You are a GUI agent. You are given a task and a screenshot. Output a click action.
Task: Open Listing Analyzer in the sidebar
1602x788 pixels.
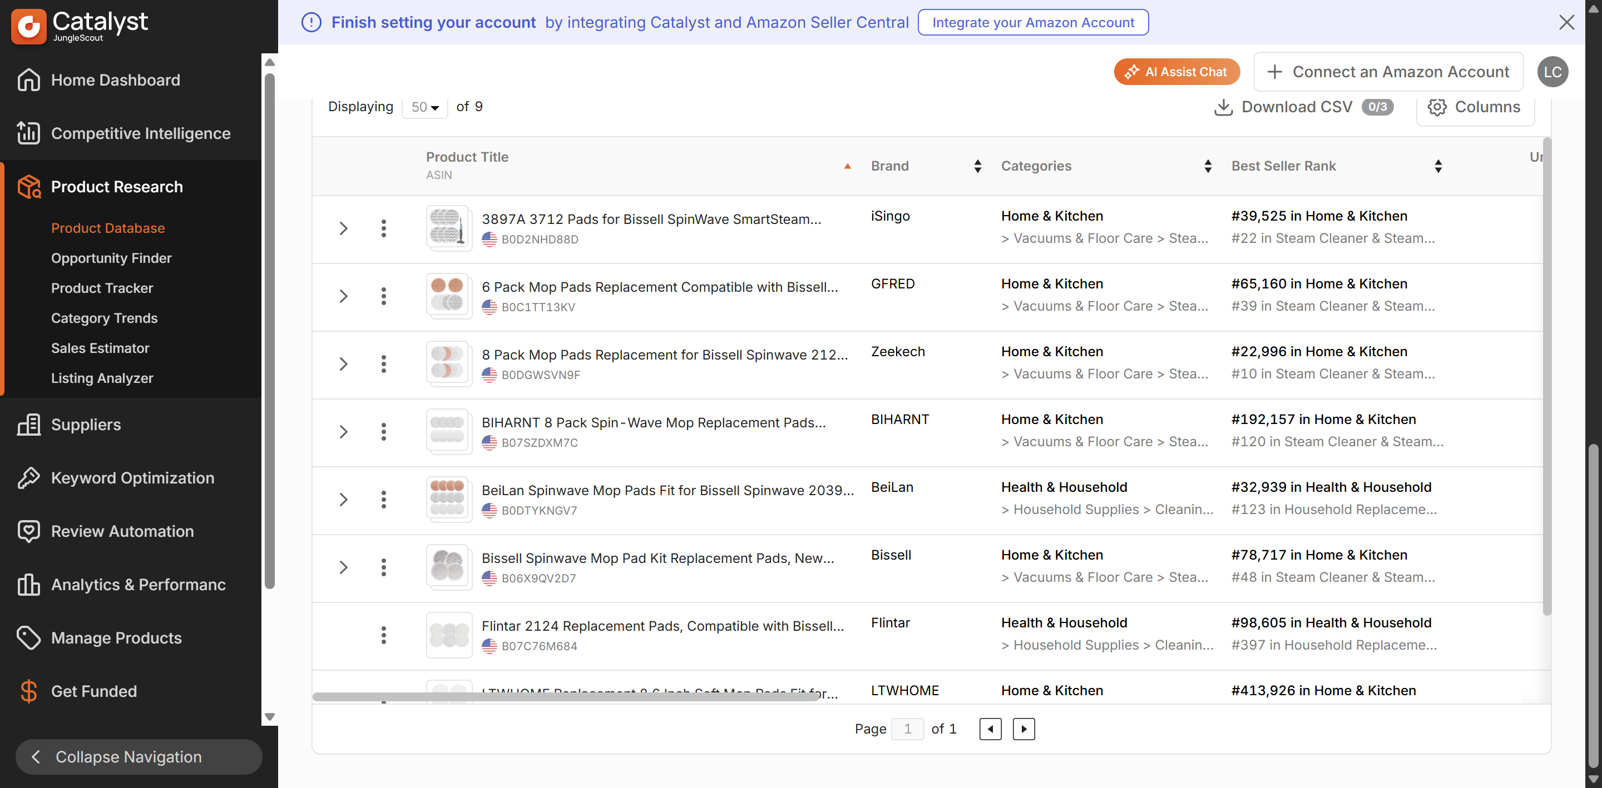coord(102,378)
